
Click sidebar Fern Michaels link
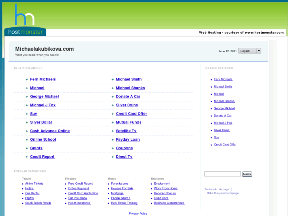(223, 79)
